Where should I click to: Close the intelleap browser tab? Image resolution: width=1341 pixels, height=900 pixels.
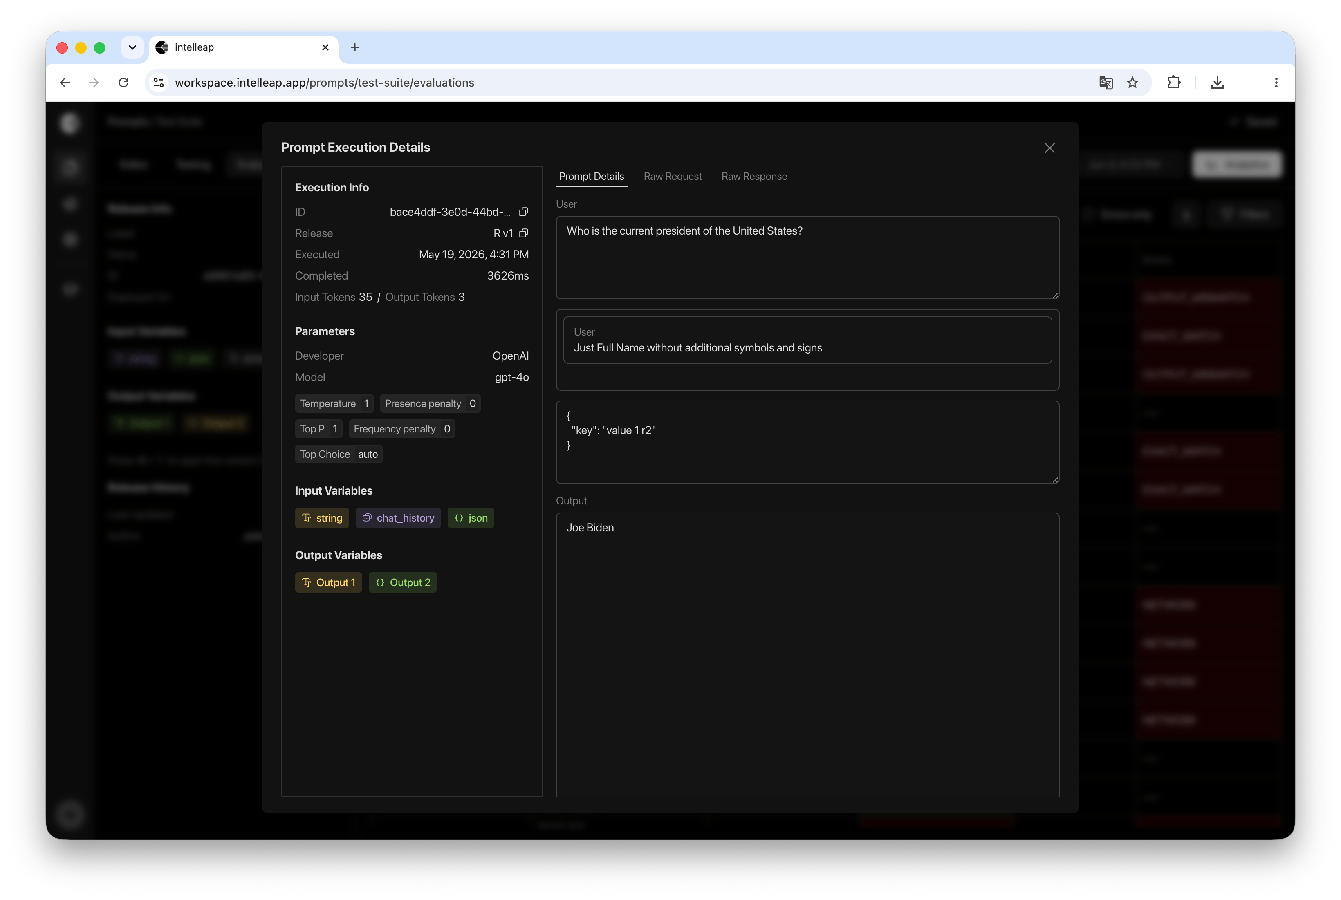(325, 47)
